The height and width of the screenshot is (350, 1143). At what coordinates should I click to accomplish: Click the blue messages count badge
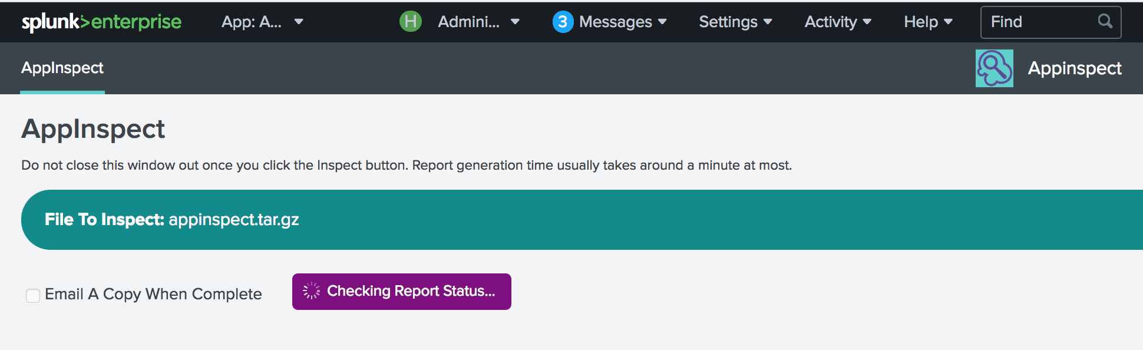tap(563, 22)
